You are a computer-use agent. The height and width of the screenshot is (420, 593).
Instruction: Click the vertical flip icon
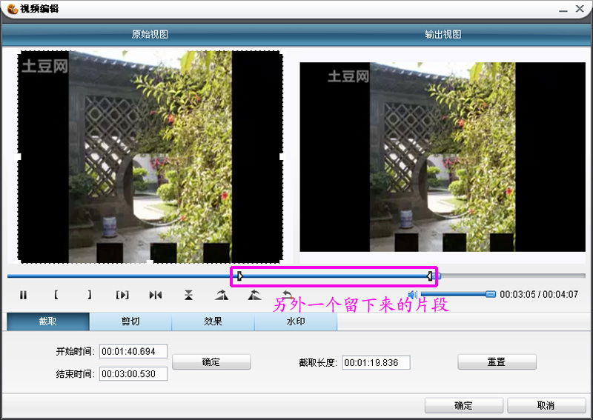point(188,295)
